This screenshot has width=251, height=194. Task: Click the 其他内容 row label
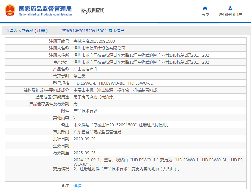click(x=61, y=118)
